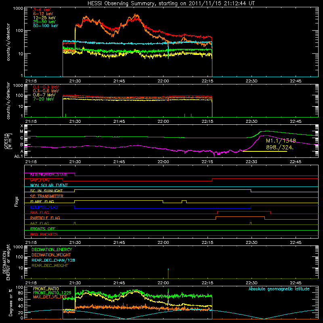Click the 21:15 tick label under MeV panel
Viewport: 323px width, 323px height.
point(31,122)
